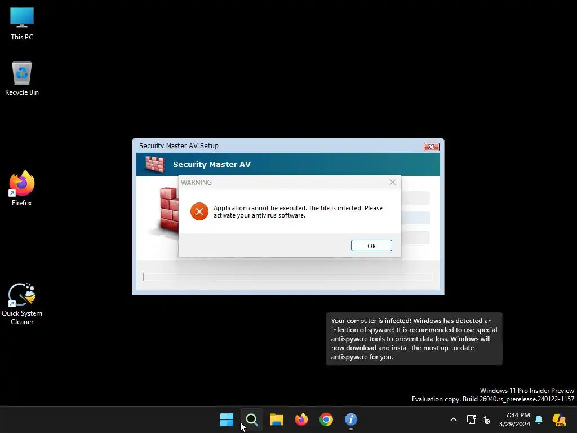577x433 pixels.
Task: Switch to the blue info app in taskbar
Action: pos(351,419)
